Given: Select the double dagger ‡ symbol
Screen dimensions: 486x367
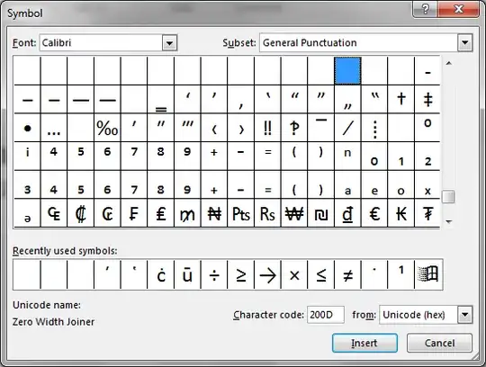Looking at the screenshot, I should 427,99.
